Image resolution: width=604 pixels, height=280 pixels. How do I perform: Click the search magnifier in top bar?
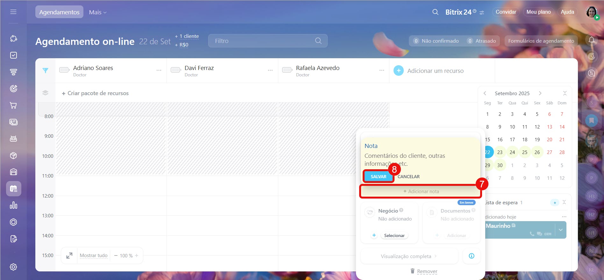(x=435, y=12)
